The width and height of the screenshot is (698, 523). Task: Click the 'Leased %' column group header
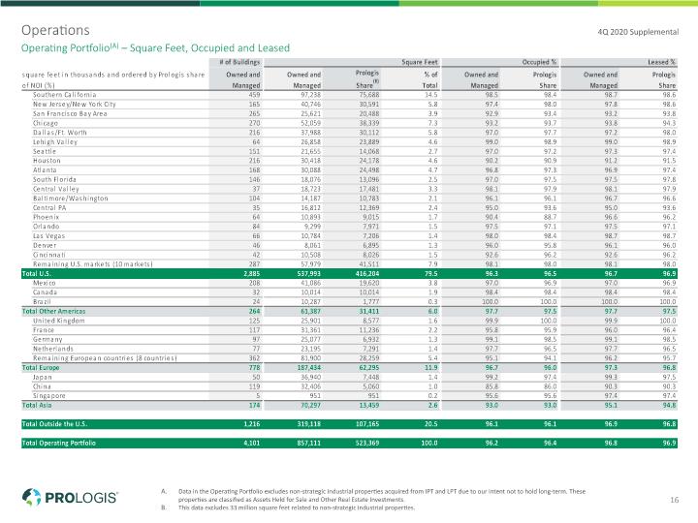[x=661, y=62]
